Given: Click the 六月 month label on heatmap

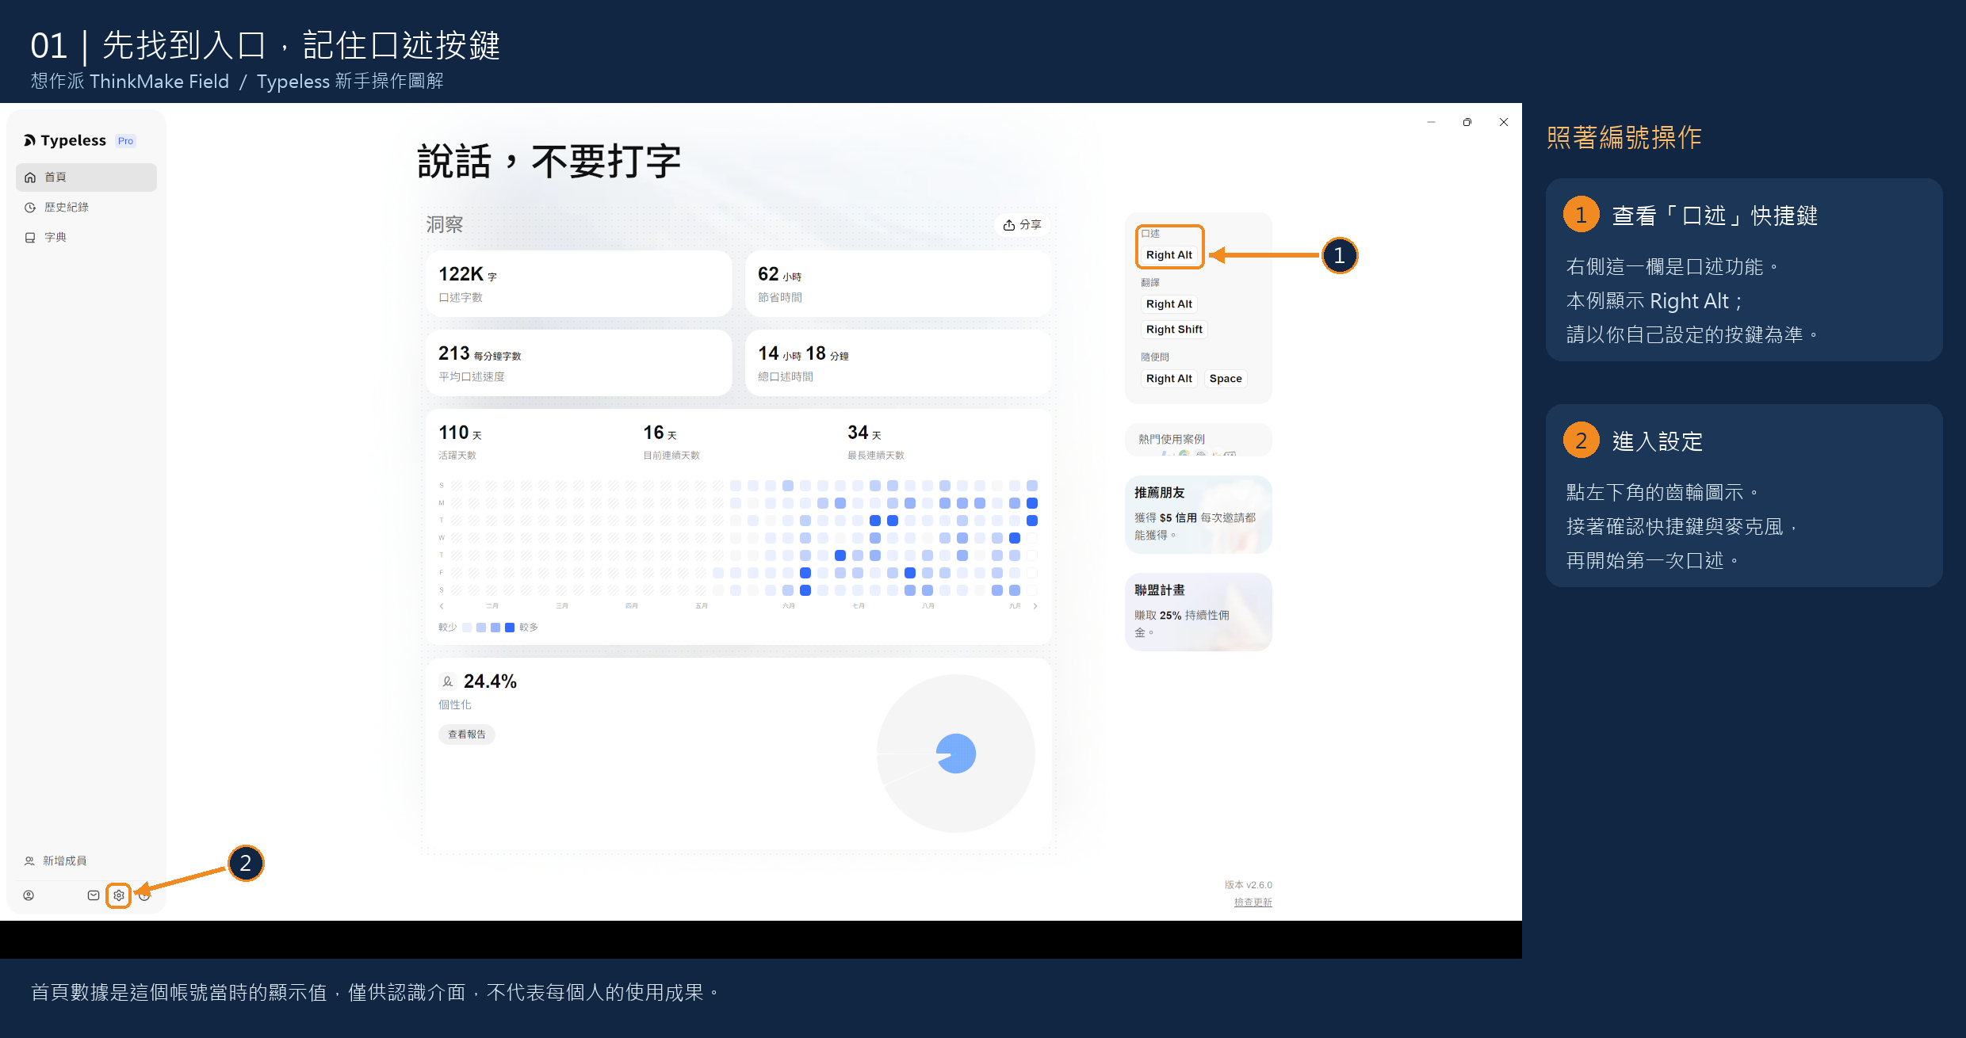Looking at the screenshot, I should pyautogui.click(x=789, y=606).
